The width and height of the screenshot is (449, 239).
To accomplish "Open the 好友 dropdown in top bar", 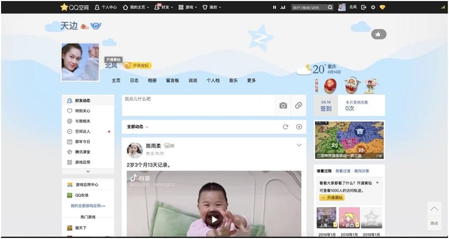I will 164,7.
